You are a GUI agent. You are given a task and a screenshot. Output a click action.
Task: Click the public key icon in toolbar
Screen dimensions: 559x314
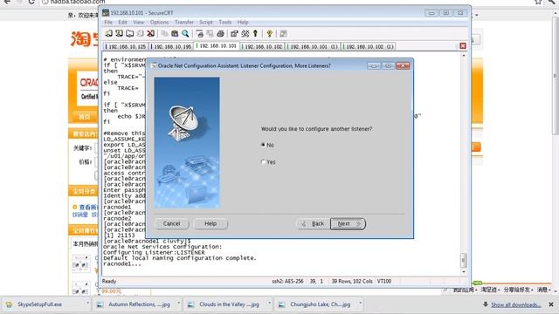click(255, 33)
